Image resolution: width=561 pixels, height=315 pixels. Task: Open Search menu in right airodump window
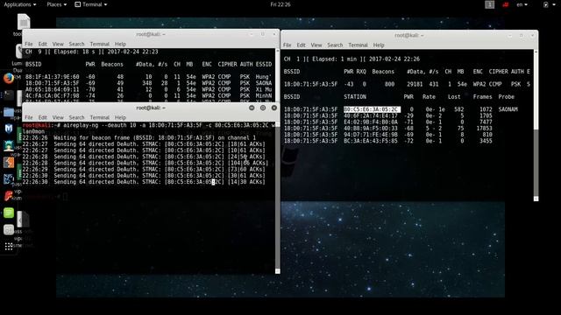pyautogui.click(x=335, y=45)
